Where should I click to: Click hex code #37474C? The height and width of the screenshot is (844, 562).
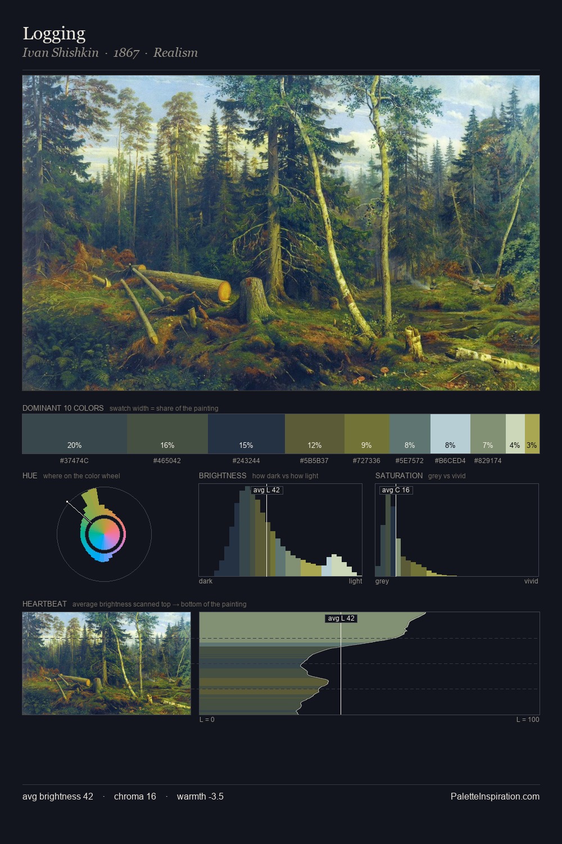(74, 461)
